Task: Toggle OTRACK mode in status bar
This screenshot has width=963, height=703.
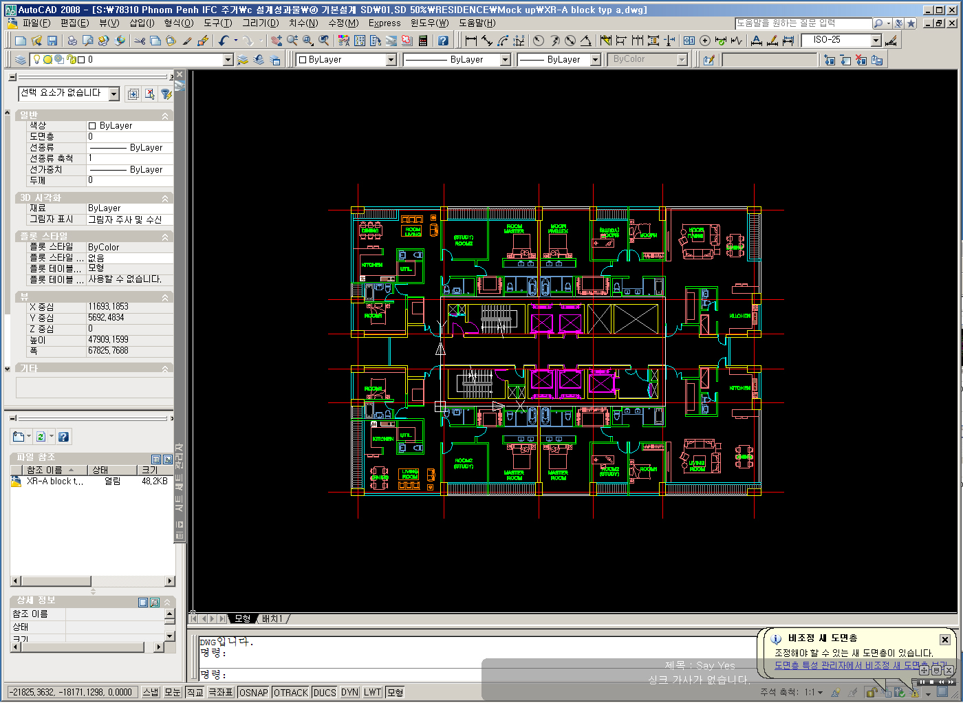Action: (291, 693)
